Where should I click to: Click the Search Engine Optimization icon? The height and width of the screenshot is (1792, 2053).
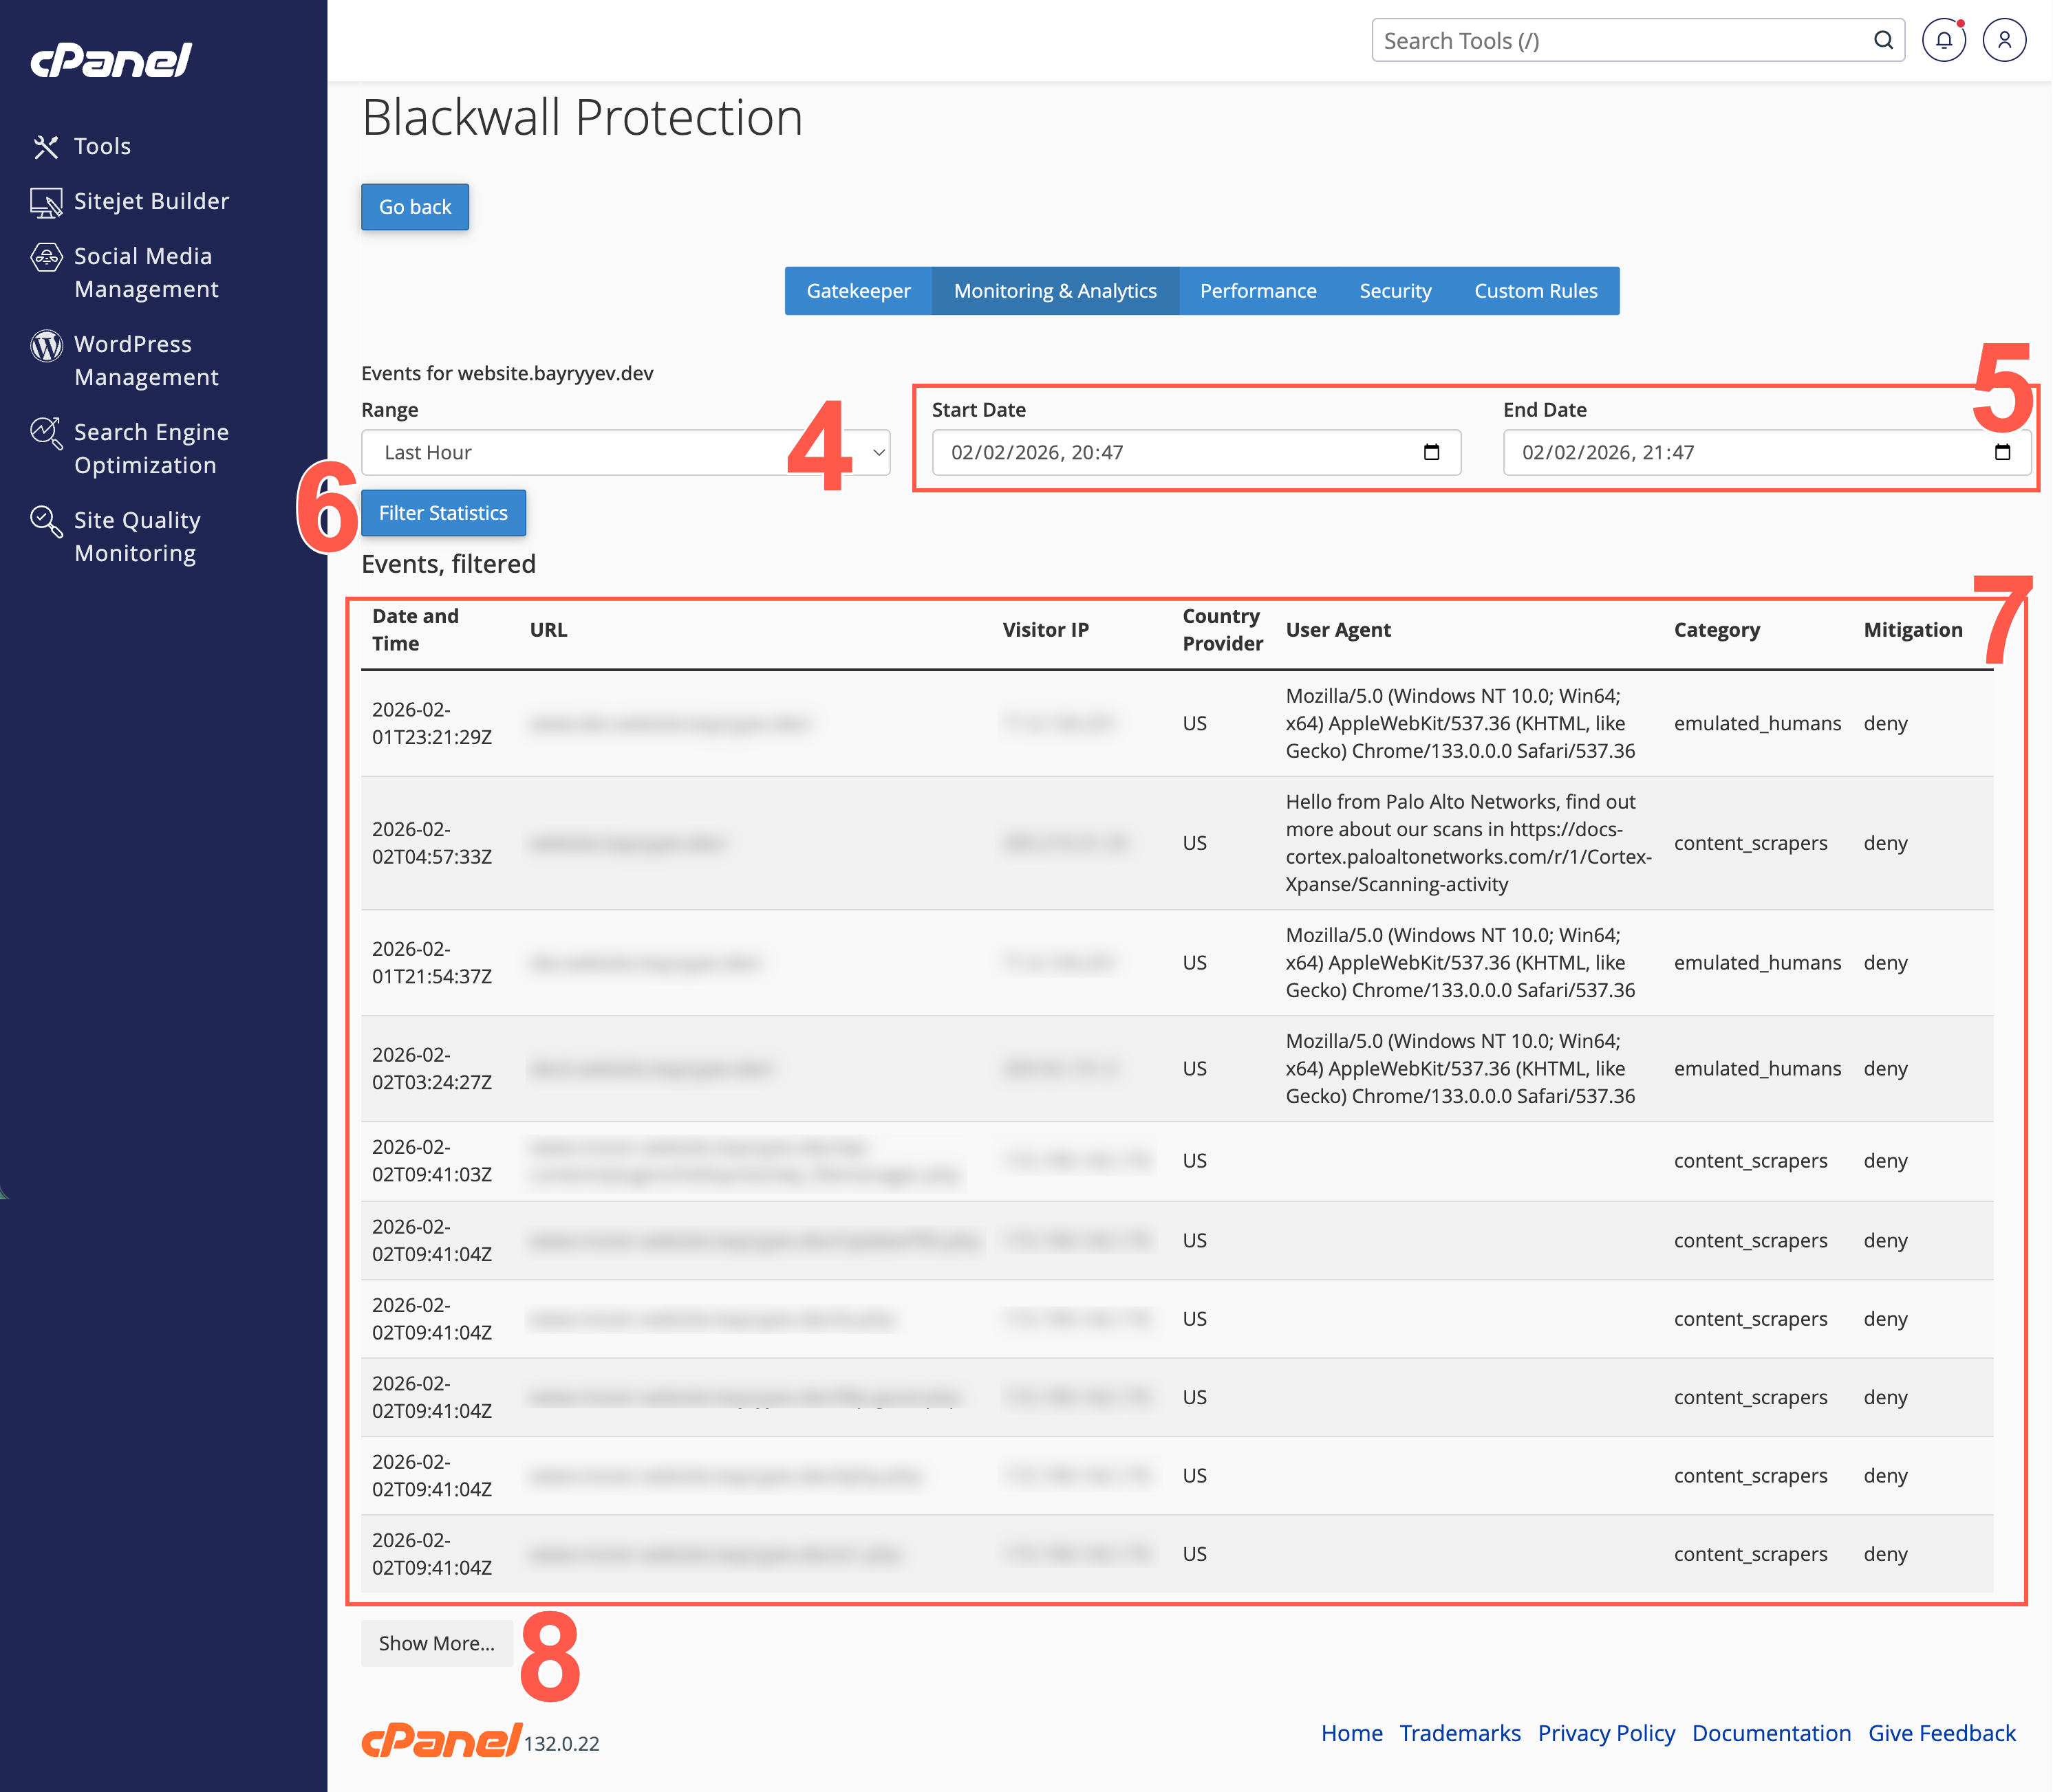click(46, 433)
